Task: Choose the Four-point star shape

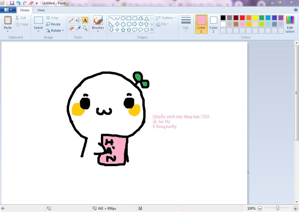Action: (x=117, y=30)
